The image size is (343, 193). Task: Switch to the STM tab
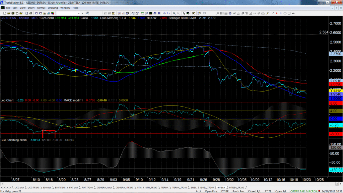point(139,188)
